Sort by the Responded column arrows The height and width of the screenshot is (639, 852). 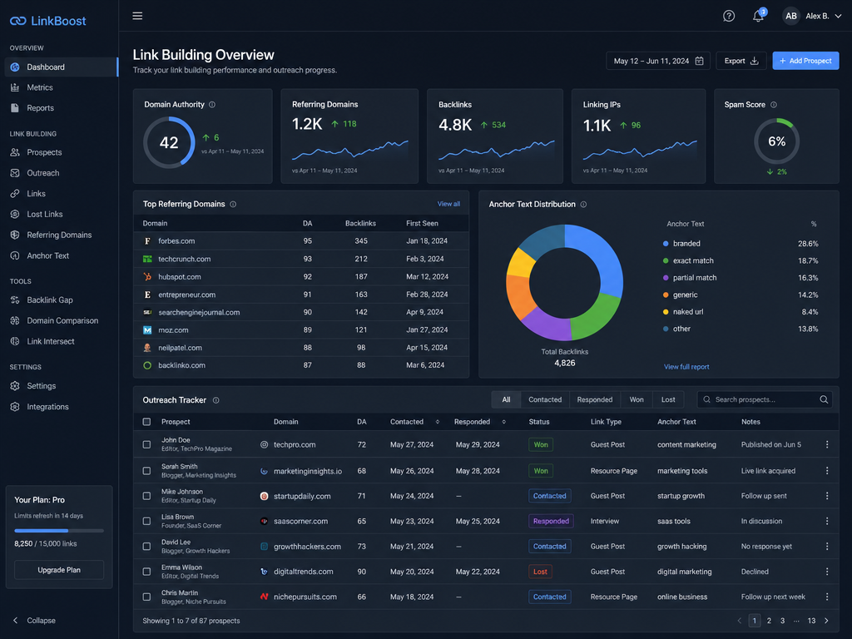[503, 422]
